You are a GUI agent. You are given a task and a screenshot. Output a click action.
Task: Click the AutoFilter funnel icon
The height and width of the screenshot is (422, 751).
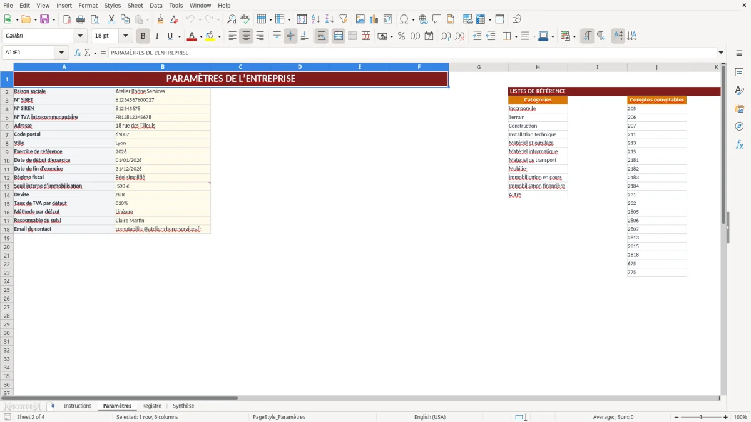point(344,19)
